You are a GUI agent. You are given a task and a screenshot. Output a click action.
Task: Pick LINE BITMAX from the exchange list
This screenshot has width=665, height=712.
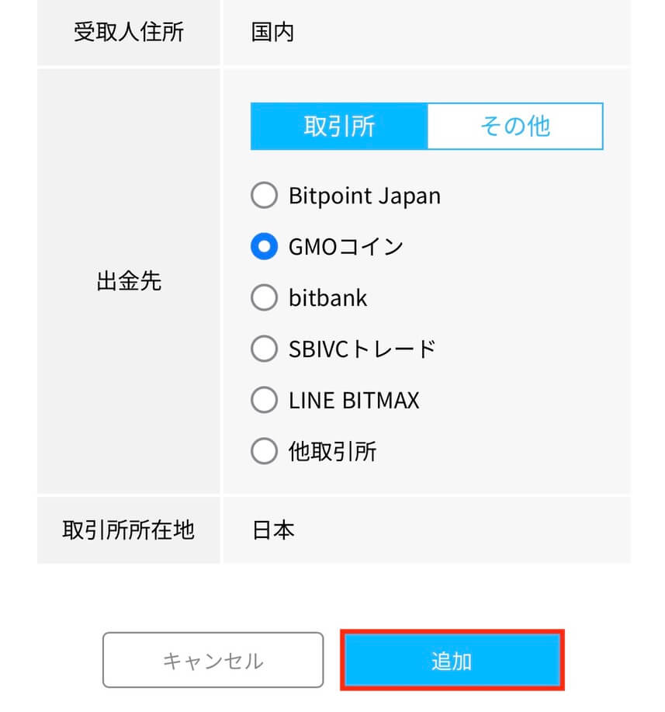[x=265, y=400]
